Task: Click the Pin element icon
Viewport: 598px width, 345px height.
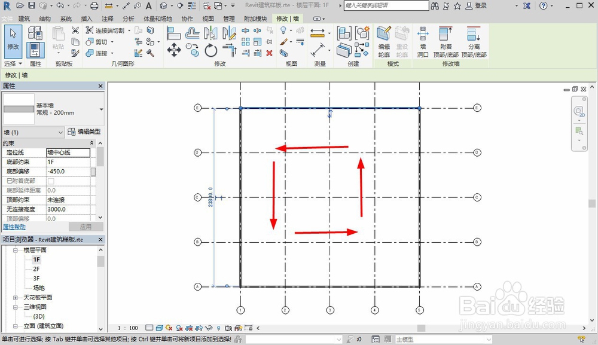Action: 269,41
